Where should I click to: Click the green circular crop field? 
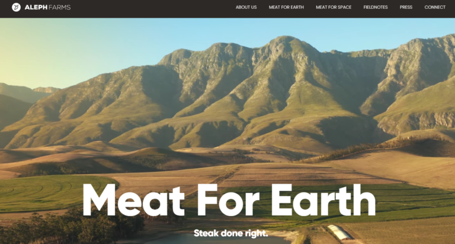(52, 191)
